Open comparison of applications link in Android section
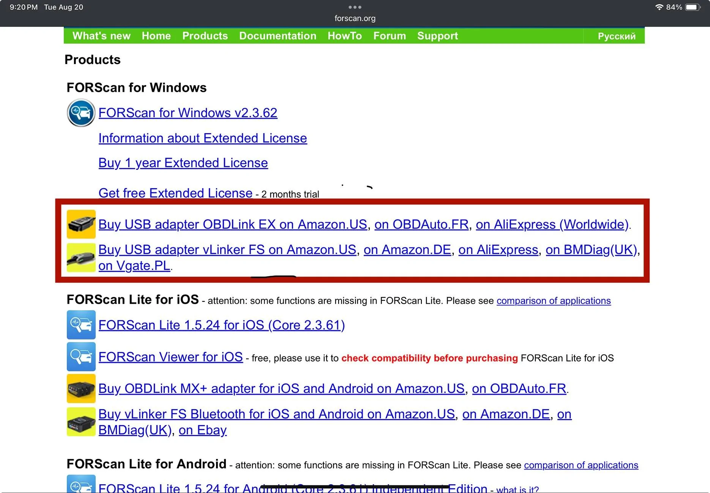Screen dimensions: 710x493 [x=581, y=465]
